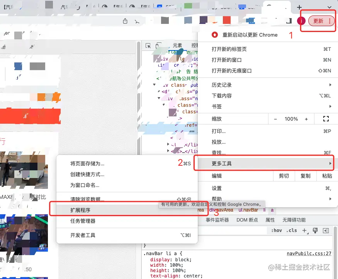Image resolution: width=338 pixels, height=279 pixels.
Task: Switch to 属性 tab in DevTools
Action: (270, 220)
